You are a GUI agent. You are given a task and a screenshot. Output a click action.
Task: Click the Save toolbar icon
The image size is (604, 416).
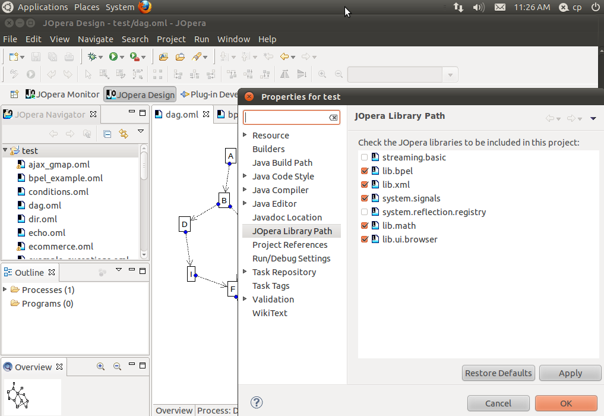pos(36,56)
